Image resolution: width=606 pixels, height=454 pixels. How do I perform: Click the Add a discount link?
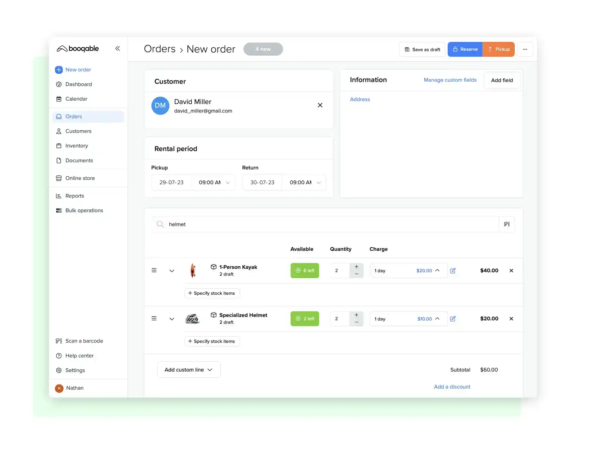point(452,387)
